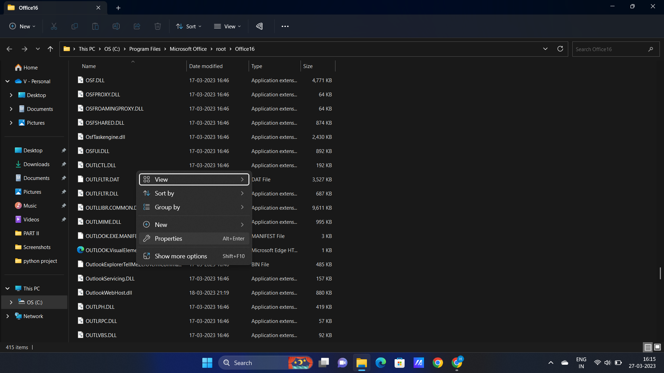Expand the OS (C:) drive node
The width and height of the screenshot is (664, 373).
(x=11, y=303)
